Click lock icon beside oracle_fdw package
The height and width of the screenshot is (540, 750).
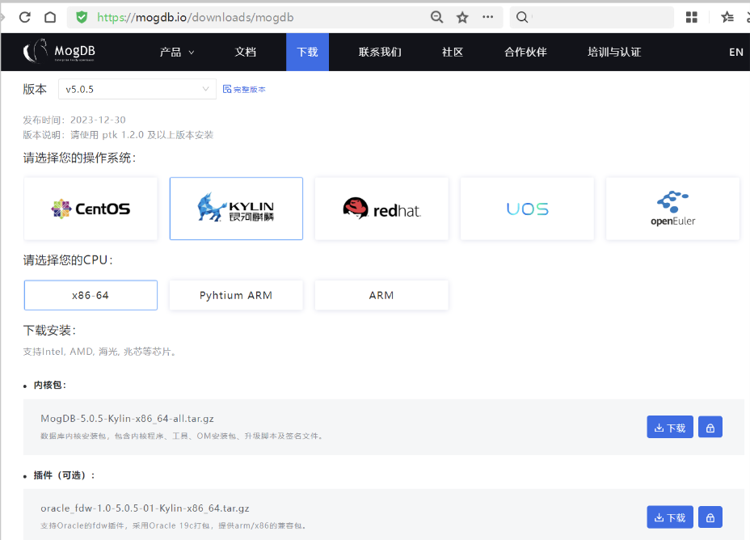click(710, 517)
